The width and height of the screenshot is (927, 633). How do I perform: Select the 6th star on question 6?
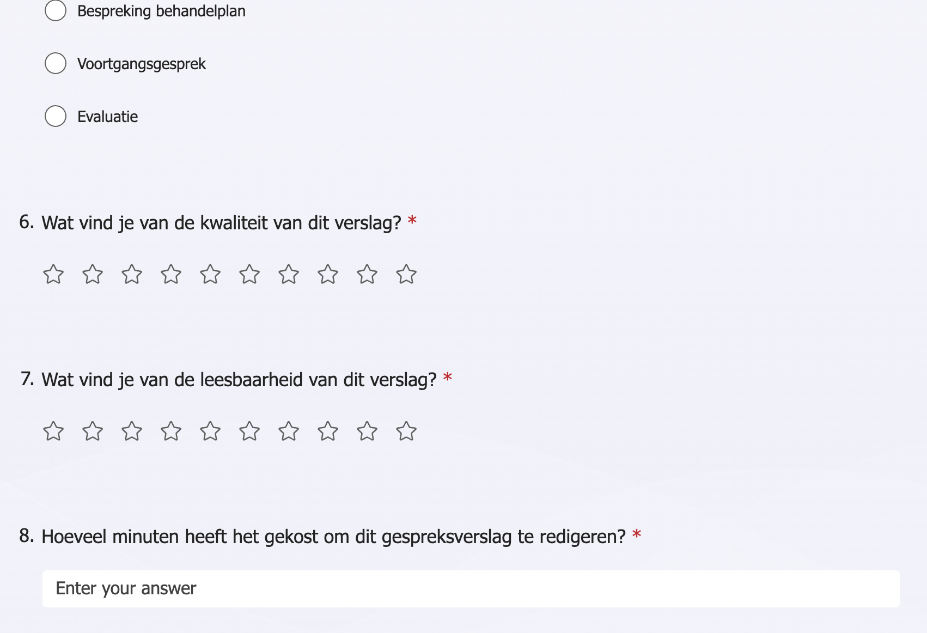pos(249,275)
